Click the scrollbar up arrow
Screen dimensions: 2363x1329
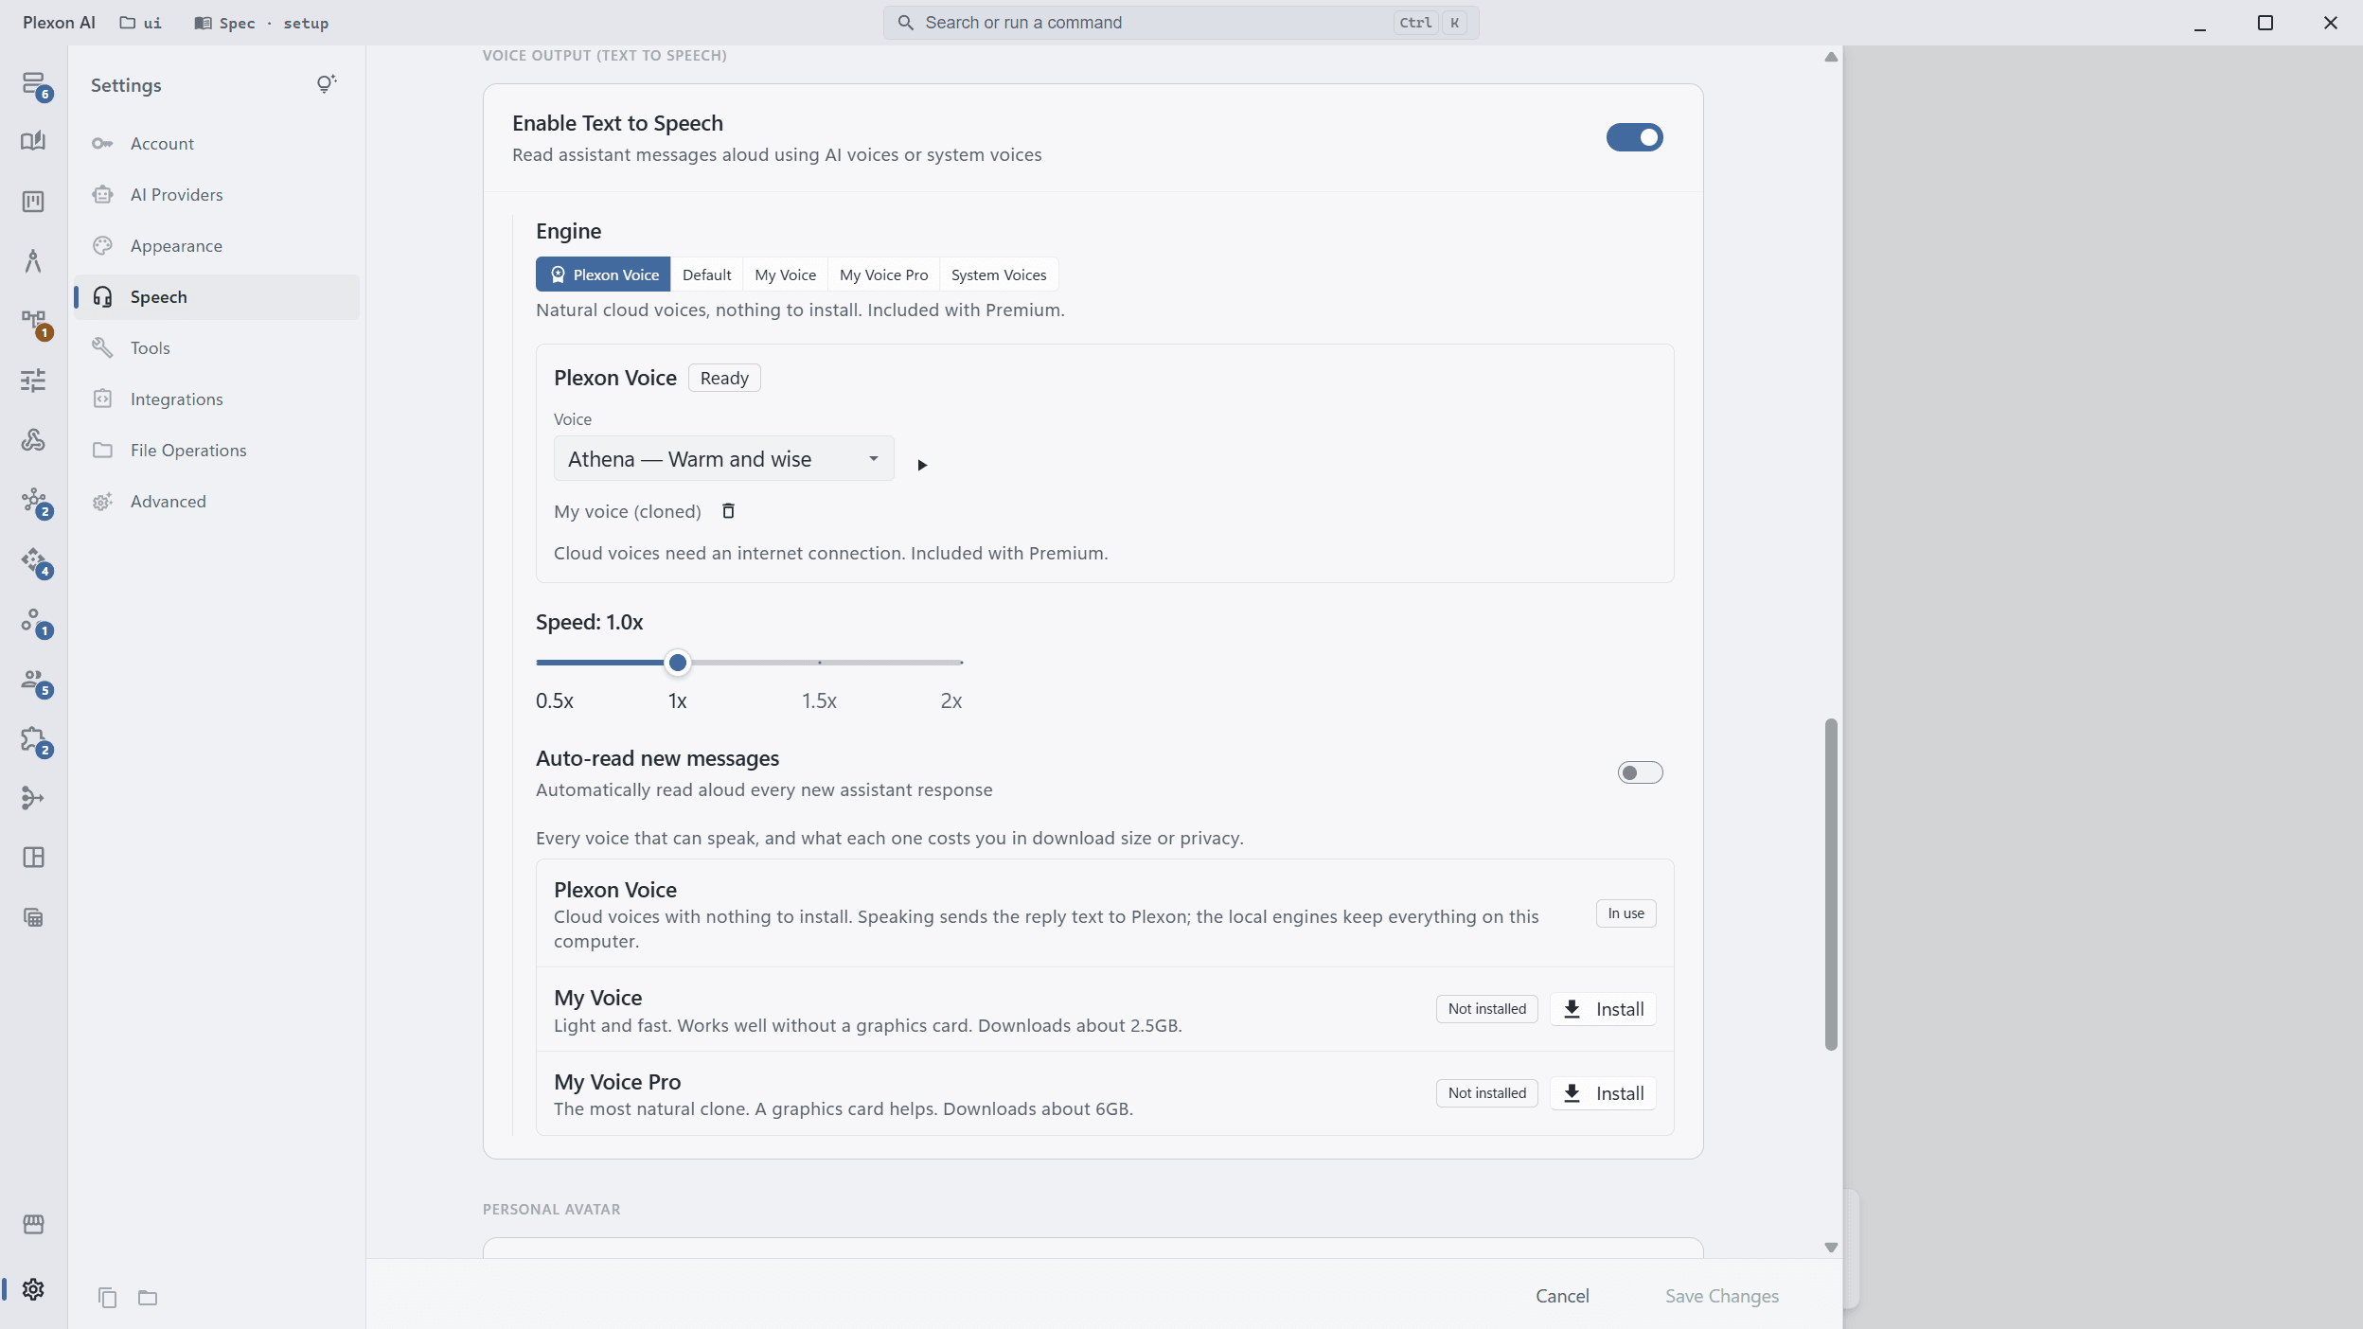pyautogui.click(x=1831, y=57)
